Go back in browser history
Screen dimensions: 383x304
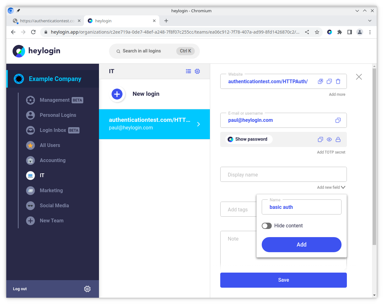point(13,32)
